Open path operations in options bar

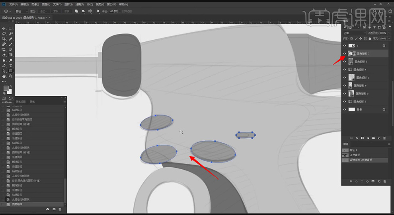tap(76, 11)
